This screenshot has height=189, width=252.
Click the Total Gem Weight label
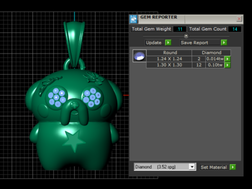(152, 29)
